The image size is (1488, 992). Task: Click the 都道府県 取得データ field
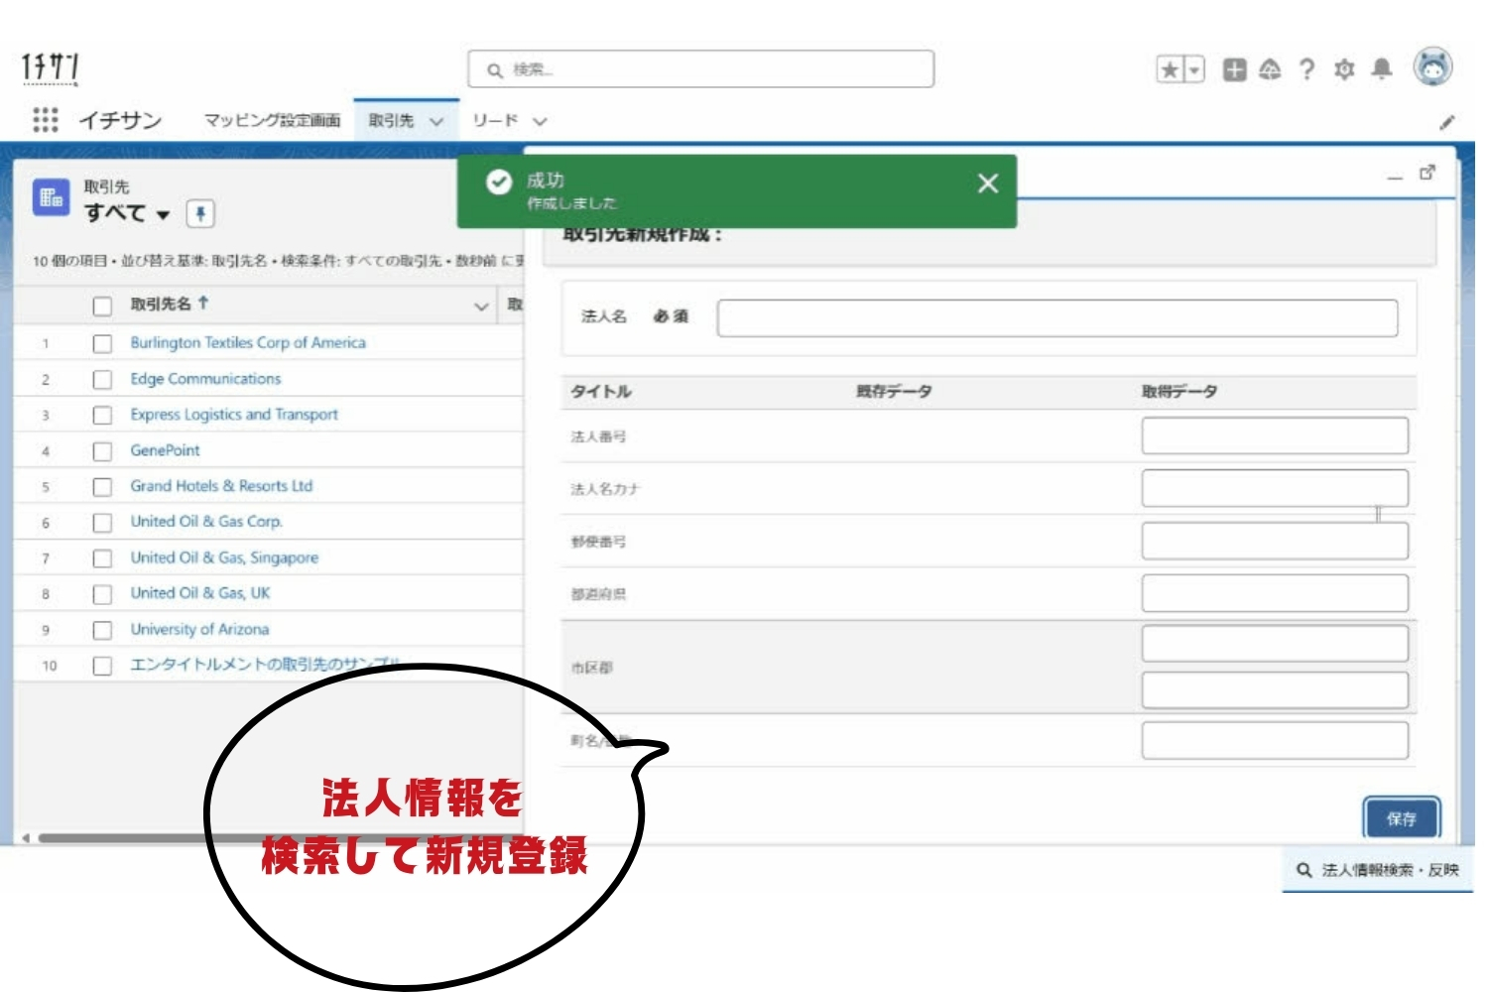point(1275,593)
